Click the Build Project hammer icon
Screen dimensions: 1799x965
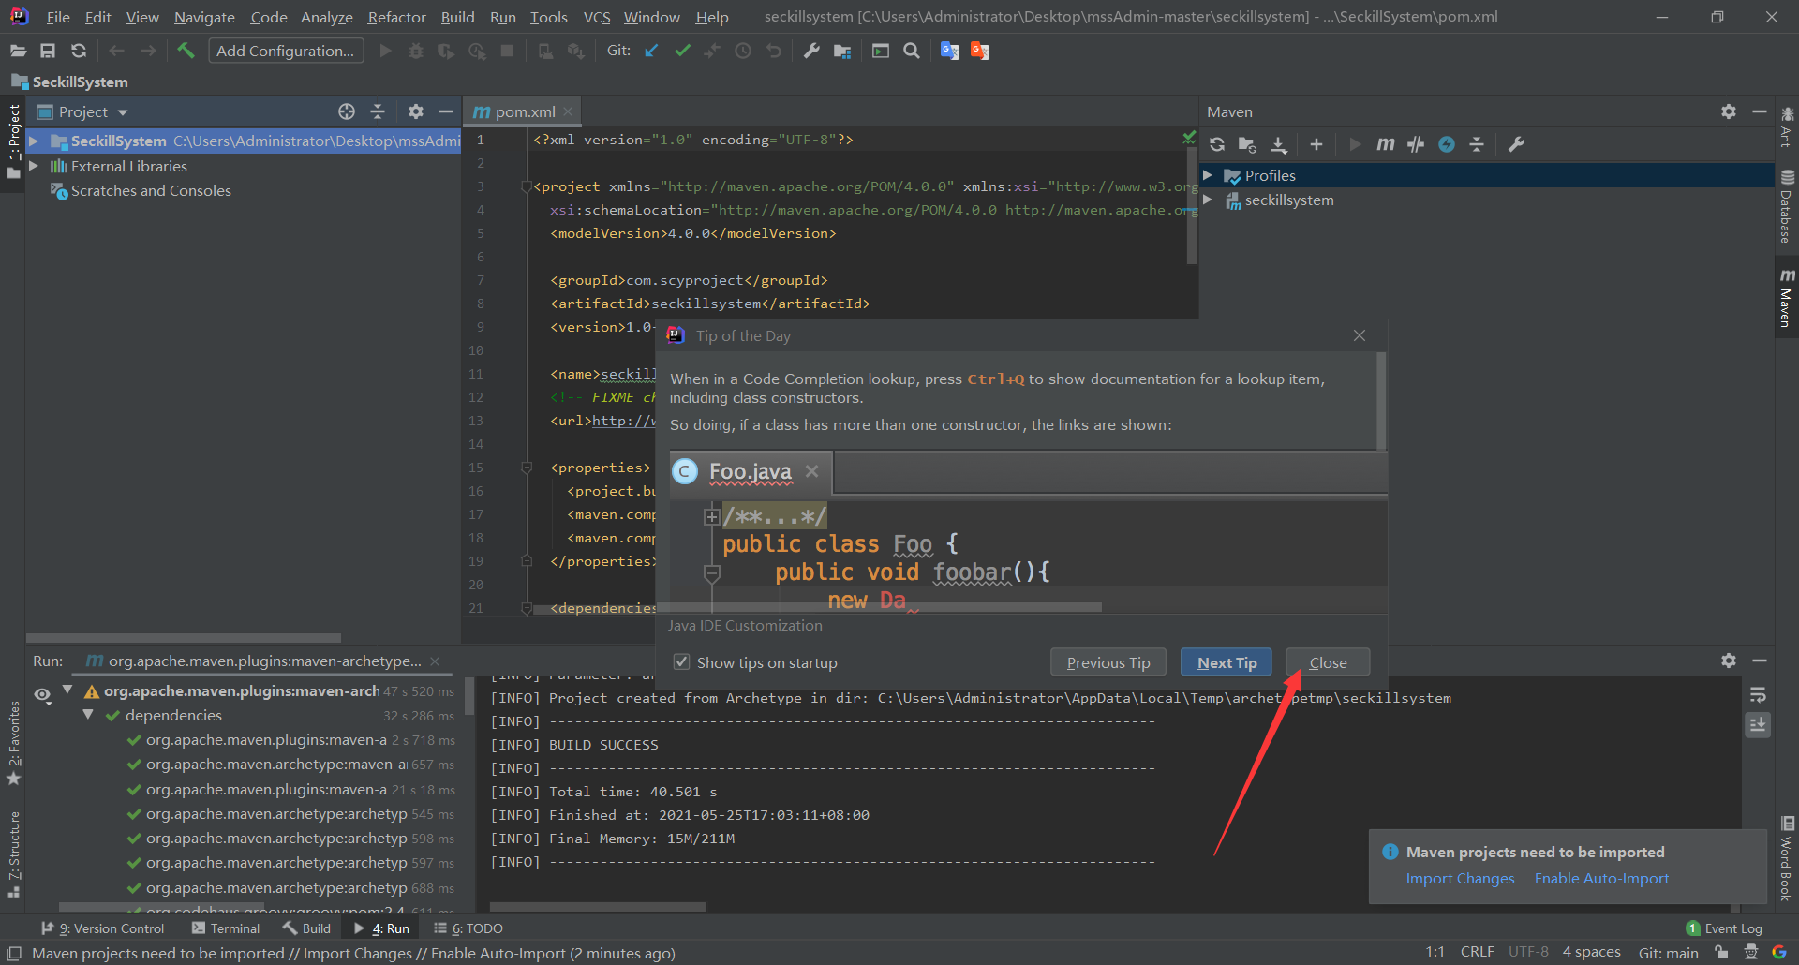[x=186, y=51]
